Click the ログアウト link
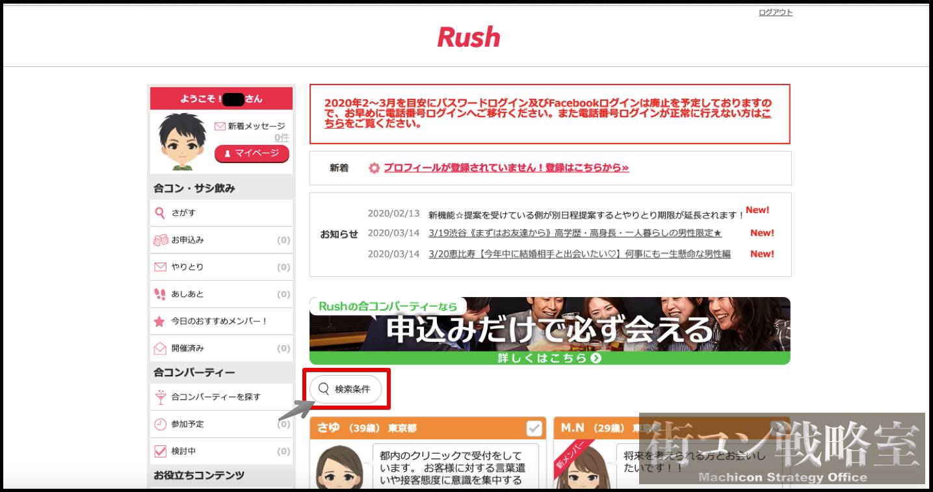 click(775, 12)
